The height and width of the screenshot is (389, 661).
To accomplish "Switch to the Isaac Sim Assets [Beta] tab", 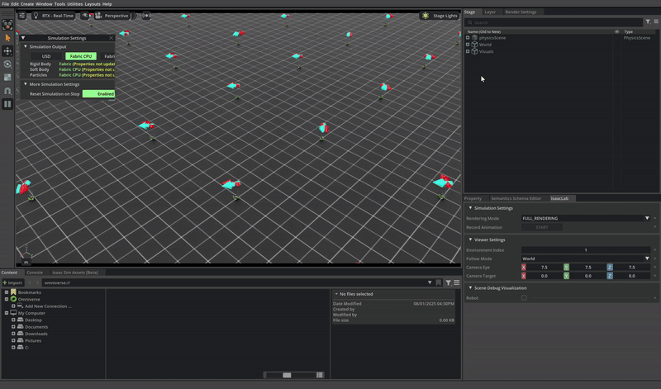I will click(75, 273).
